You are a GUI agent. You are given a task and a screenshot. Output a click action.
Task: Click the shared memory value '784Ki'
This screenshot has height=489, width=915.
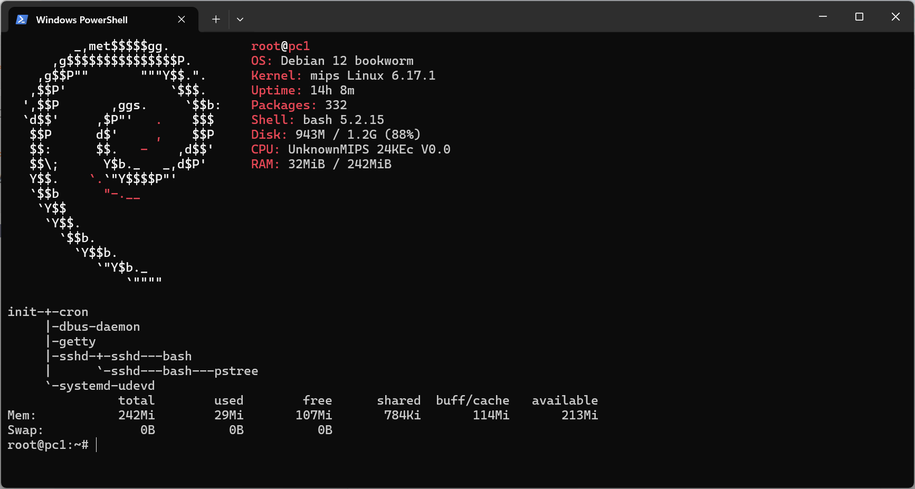point(403,415)
